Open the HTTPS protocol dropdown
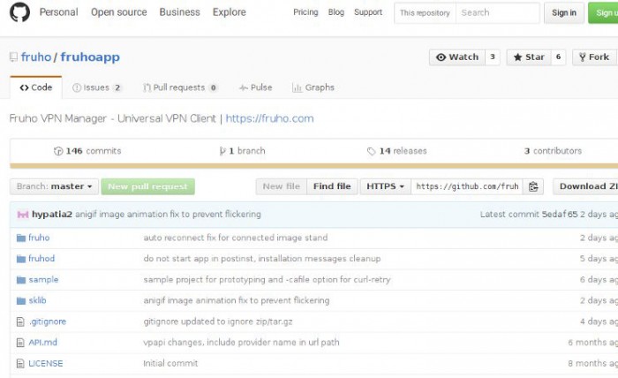618x378 pixels. (x=385, y=186)
